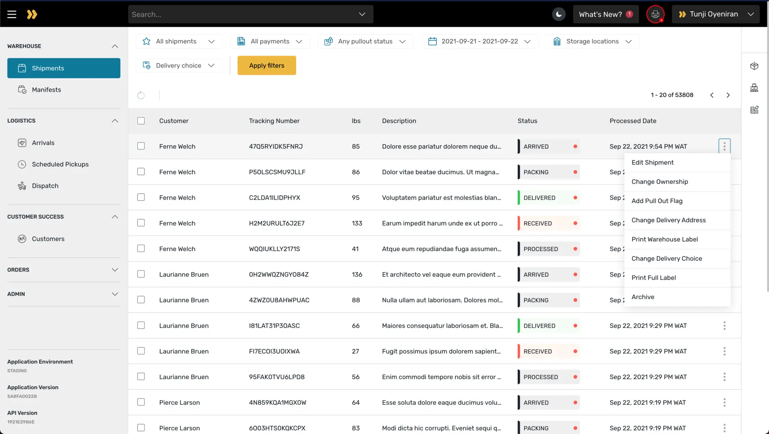769x434 pixels.
Task: Open the Tunji Oyeniran account dropdown
Action: [x=716, y=14]
